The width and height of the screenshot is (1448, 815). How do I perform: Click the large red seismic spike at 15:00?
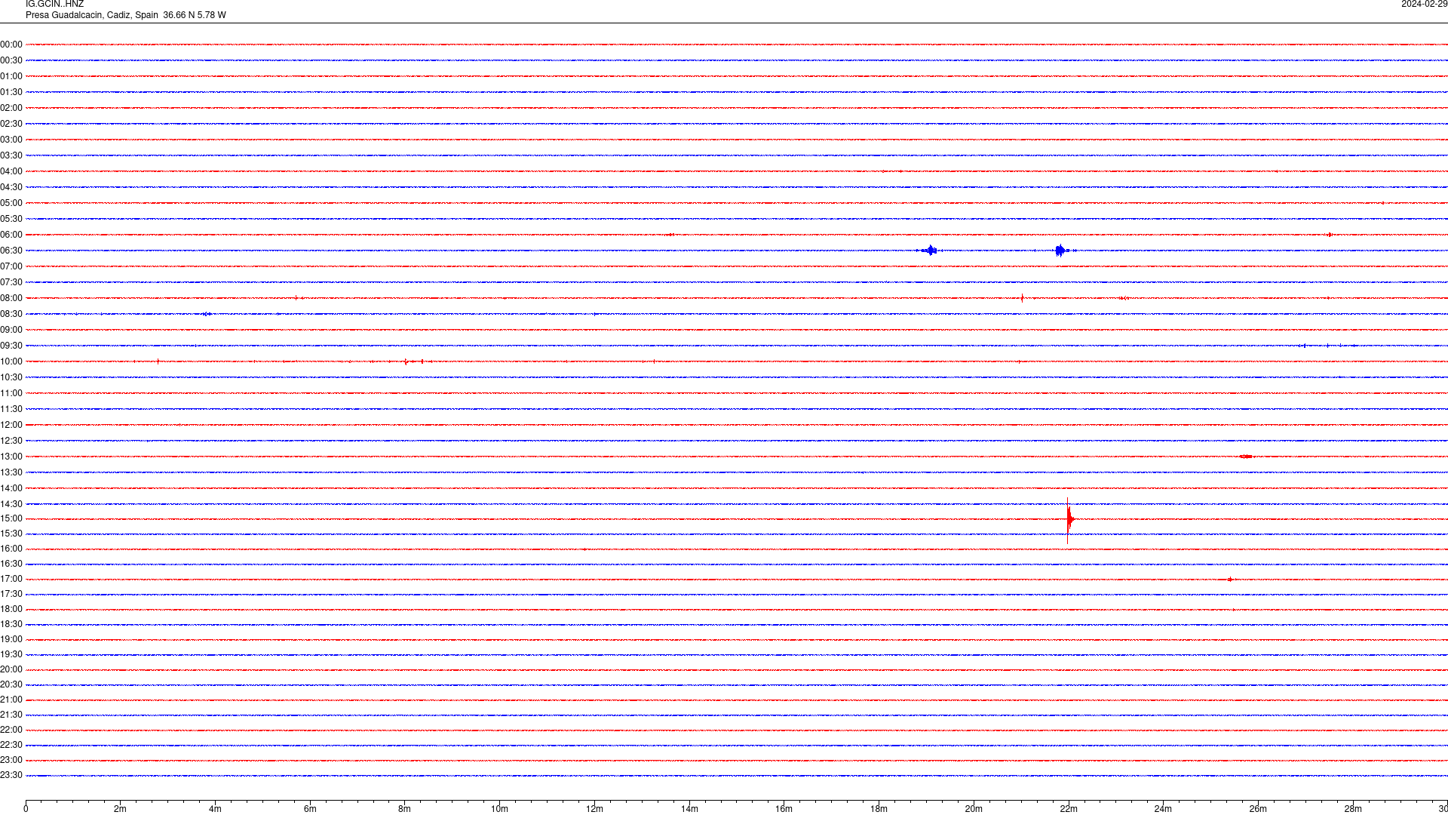[x=1069, y=519]
